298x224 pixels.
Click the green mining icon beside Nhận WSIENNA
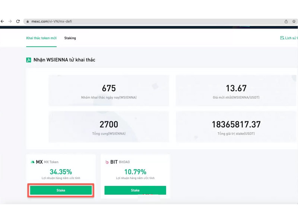coord(29,60)
